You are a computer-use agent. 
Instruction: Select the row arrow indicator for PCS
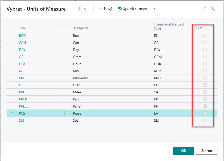[x=12, y=113]
